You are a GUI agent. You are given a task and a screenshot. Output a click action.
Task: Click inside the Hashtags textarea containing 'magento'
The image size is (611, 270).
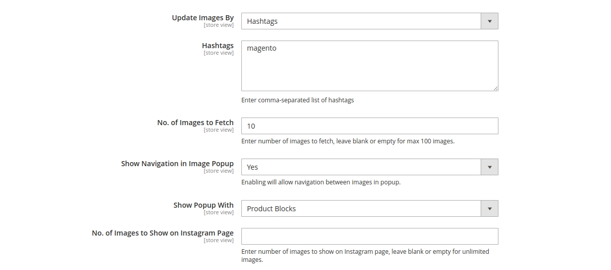[x=369, y=66]
